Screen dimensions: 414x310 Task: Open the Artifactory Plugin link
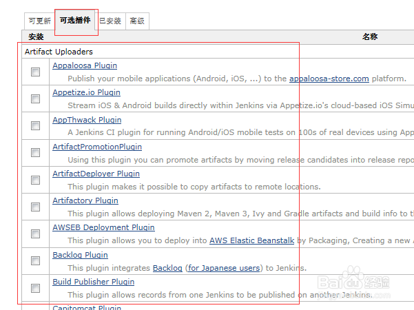85,200
